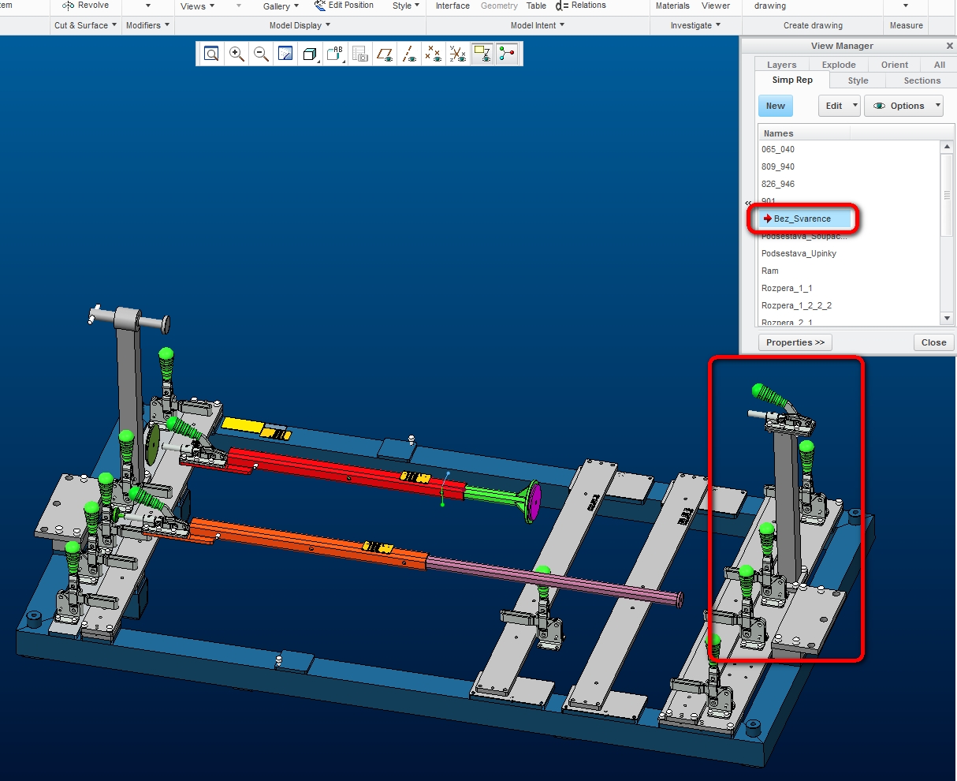The width and height of the screenshot is (957, 781).
Task: Click the Zoom Out magnifier icon
Action: pyautogui.click(x=261, y=54)
